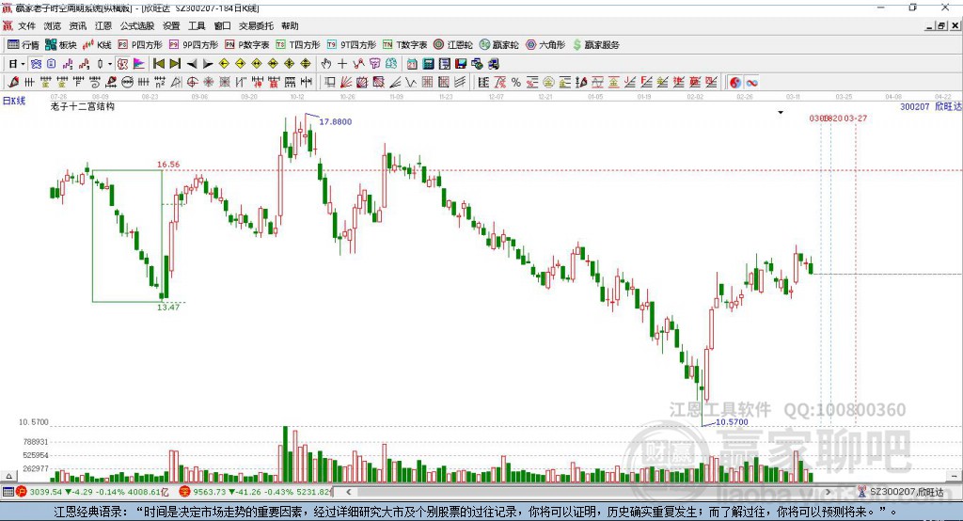The width and height of the screenshot is (963, 521).
Task: Click the red bordered highlighted toolbar icon
Action: tap(123, 64)
